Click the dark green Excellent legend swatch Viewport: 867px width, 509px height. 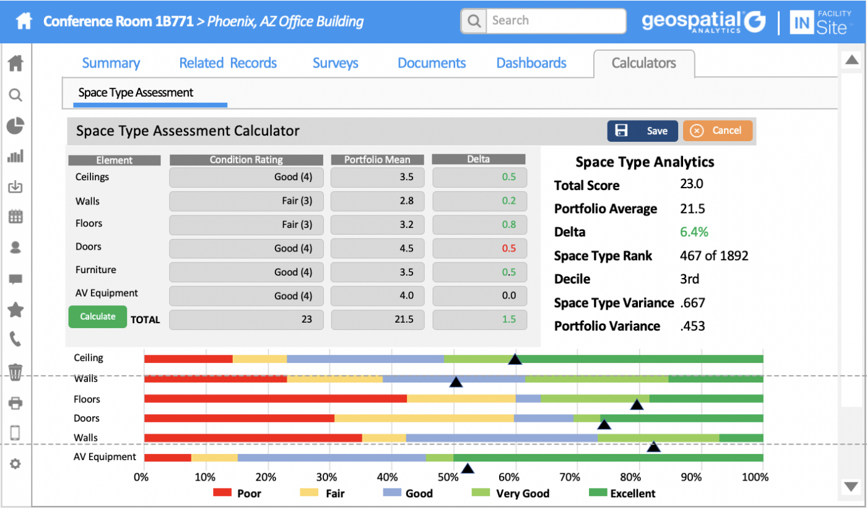598,493
